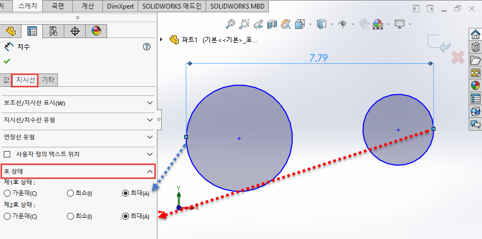
Task: Open the DimXpertManager crosshair tab icon
Action: point(74,31)
